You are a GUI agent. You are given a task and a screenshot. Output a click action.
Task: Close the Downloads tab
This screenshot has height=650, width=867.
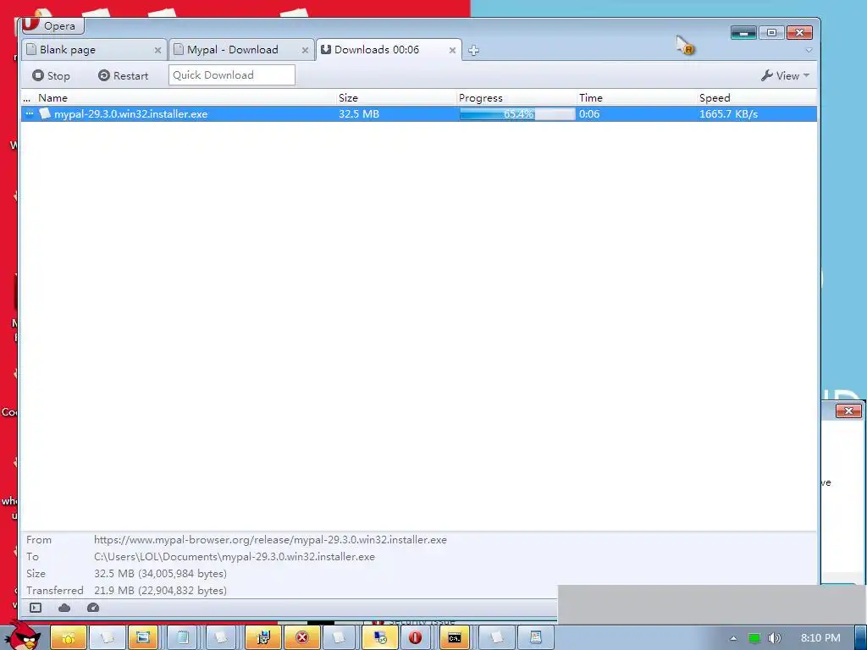(452, 50)
